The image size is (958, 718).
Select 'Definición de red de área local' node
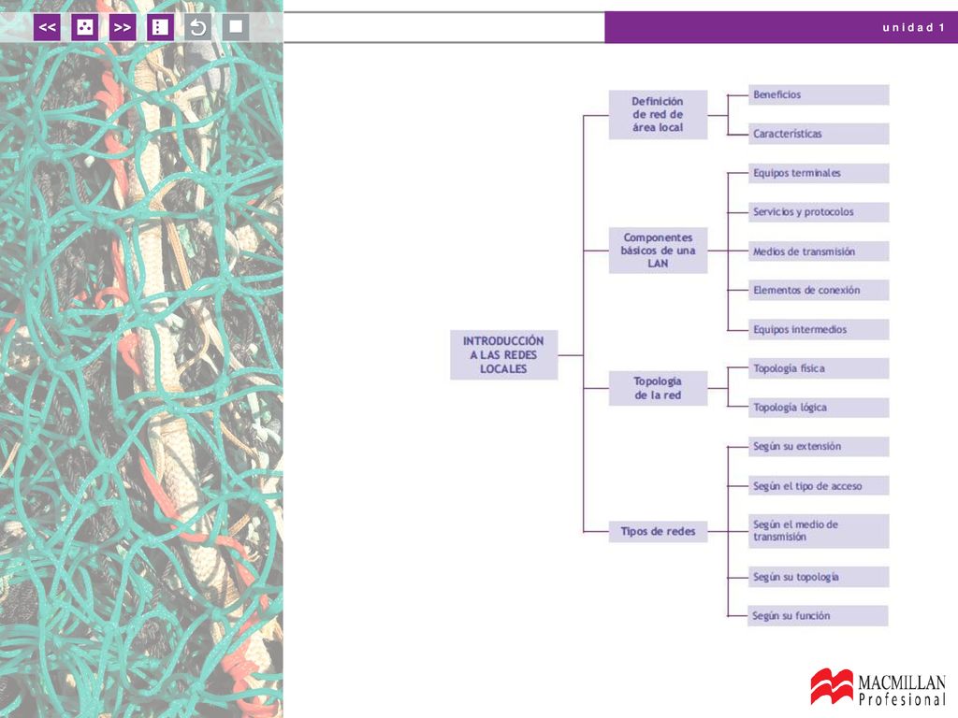pos(658,115)
